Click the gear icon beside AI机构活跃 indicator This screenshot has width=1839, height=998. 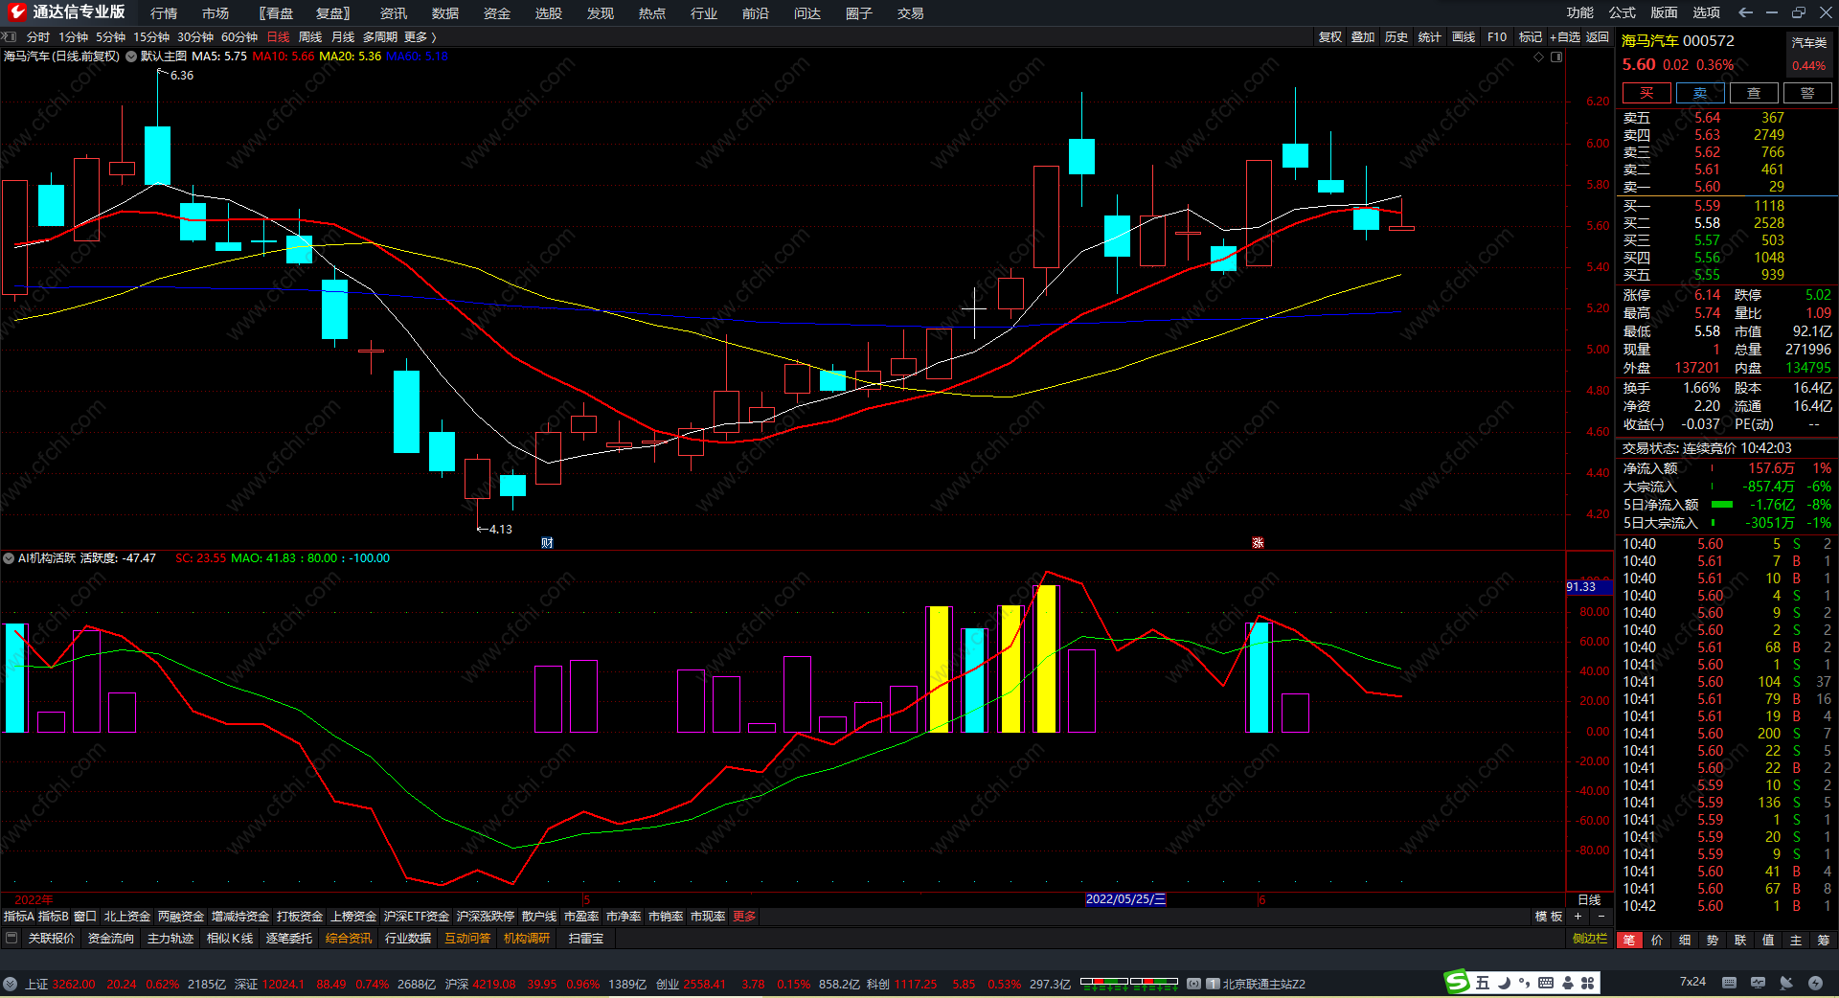coord(9,558)
